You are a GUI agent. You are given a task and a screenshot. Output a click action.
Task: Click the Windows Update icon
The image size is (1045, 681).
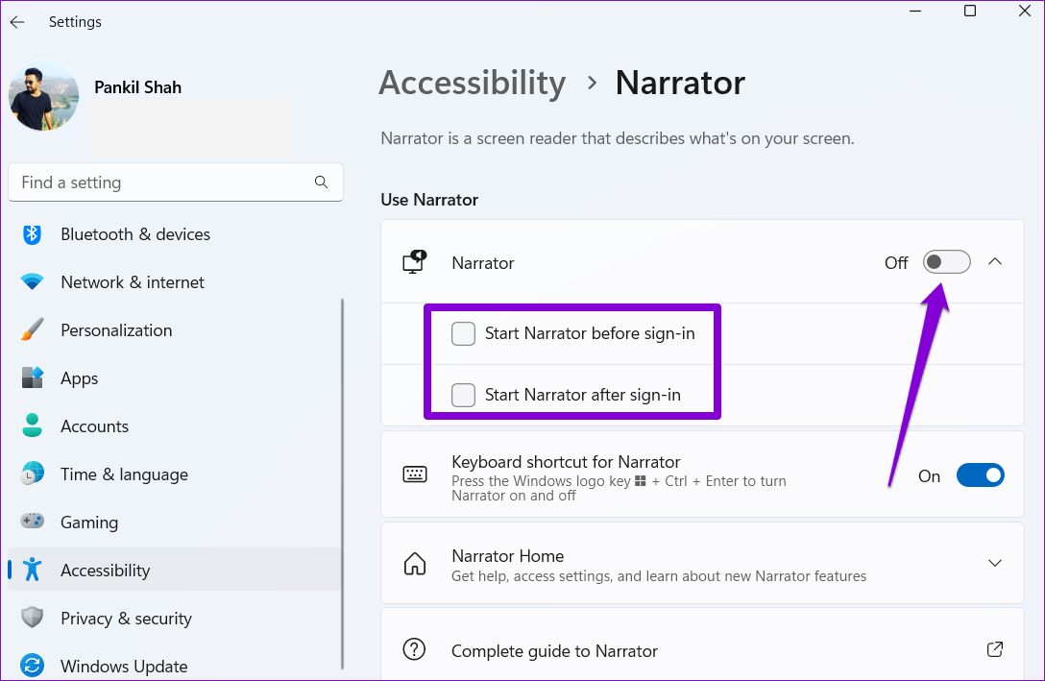point(33,667)
